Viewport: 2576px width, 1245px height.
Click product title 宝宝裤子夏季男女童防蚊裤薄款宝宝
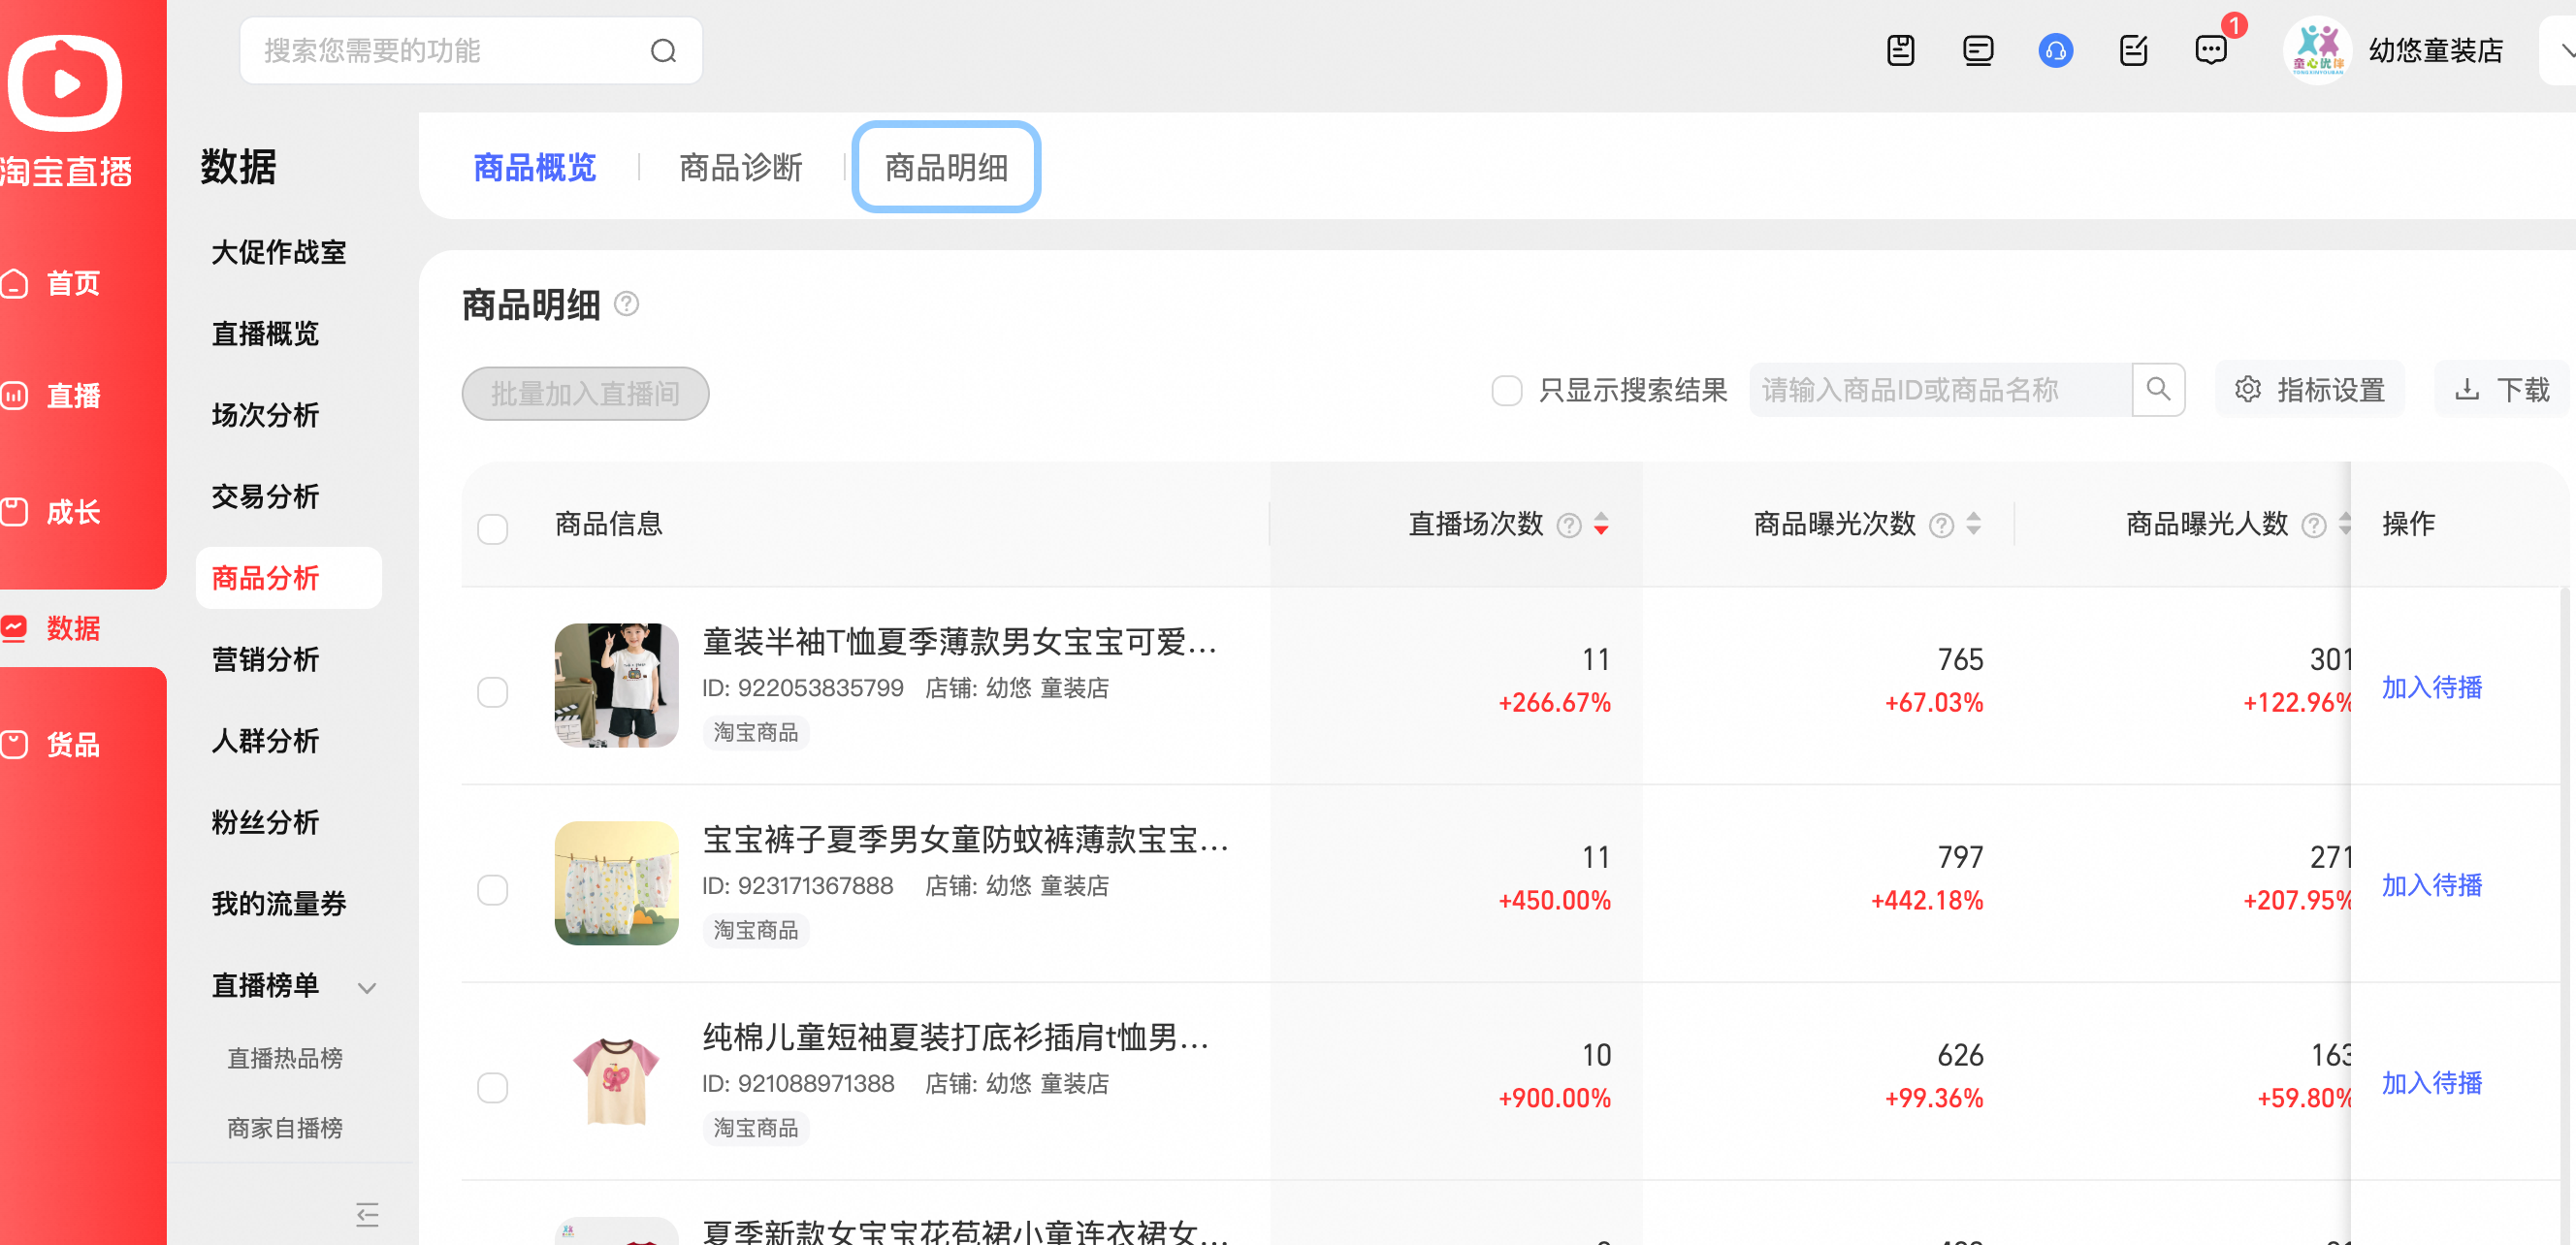click(965, 839)
